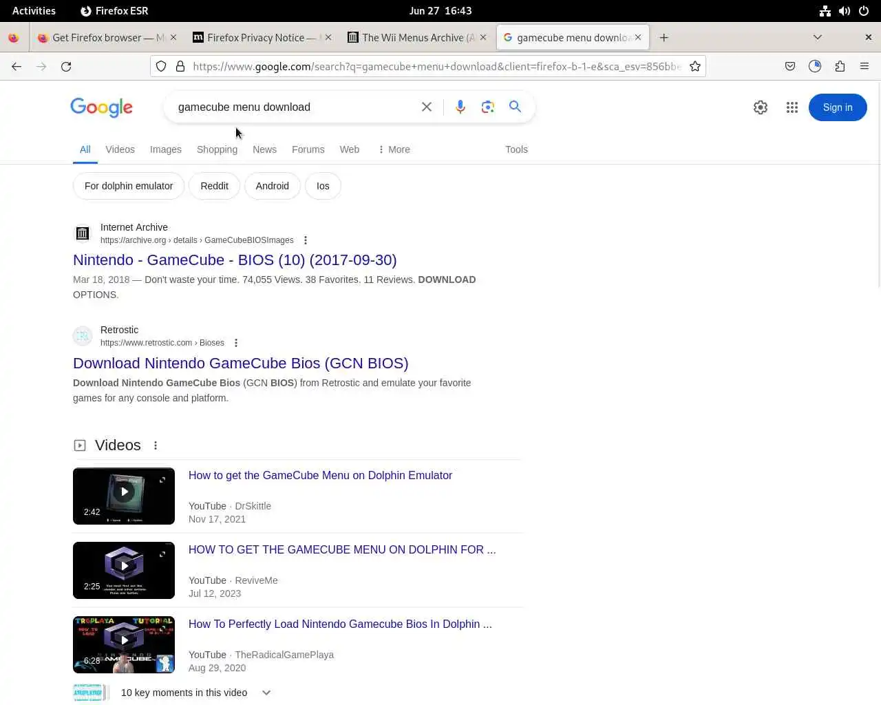Click the Retrostic favicon
Viewport: 881px width, 705px height.
tap(83, 336)
